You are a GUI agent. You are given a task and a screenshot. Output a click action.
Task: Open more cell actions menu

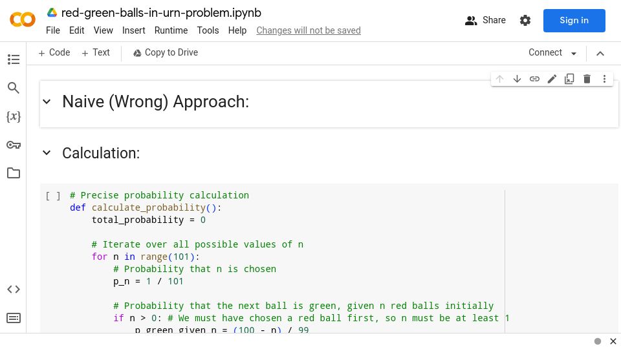click(x=604, y=79)
